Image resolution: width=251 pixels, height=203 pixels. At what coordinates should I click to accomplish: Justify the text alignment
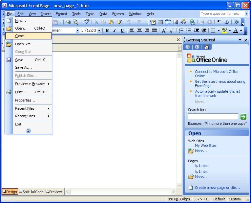(x=155, y=31)
